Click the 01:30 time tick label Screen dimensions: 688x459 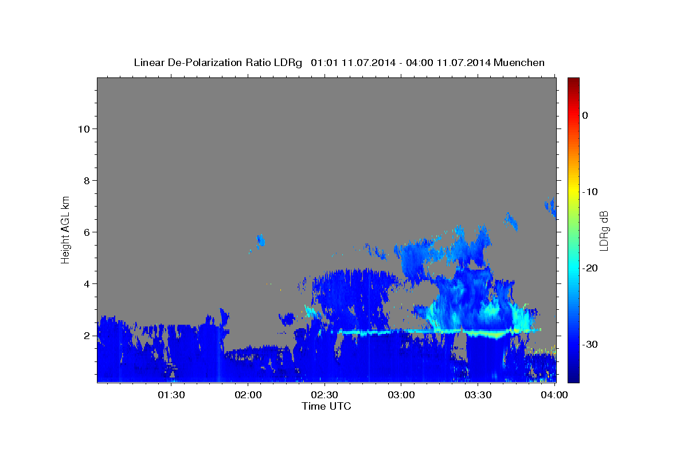tap(171, 395)
